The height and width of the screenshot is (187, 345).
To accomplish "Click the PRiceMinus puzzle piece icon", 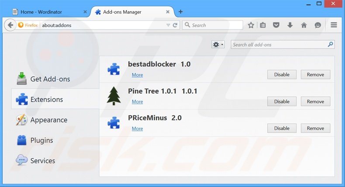I will point(114,123).
